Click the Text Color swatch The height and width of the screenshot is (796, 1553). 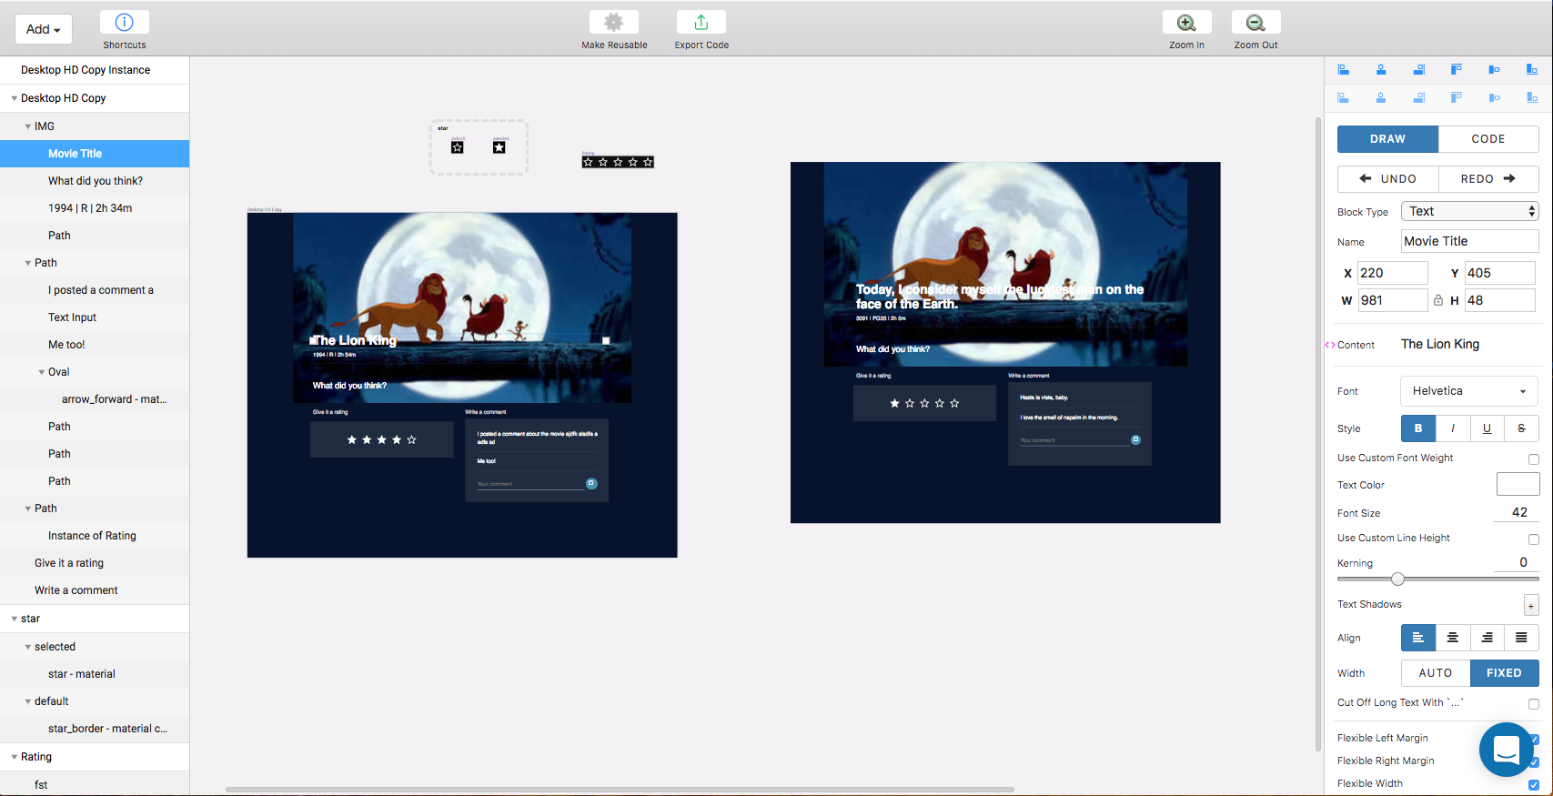1518,485
